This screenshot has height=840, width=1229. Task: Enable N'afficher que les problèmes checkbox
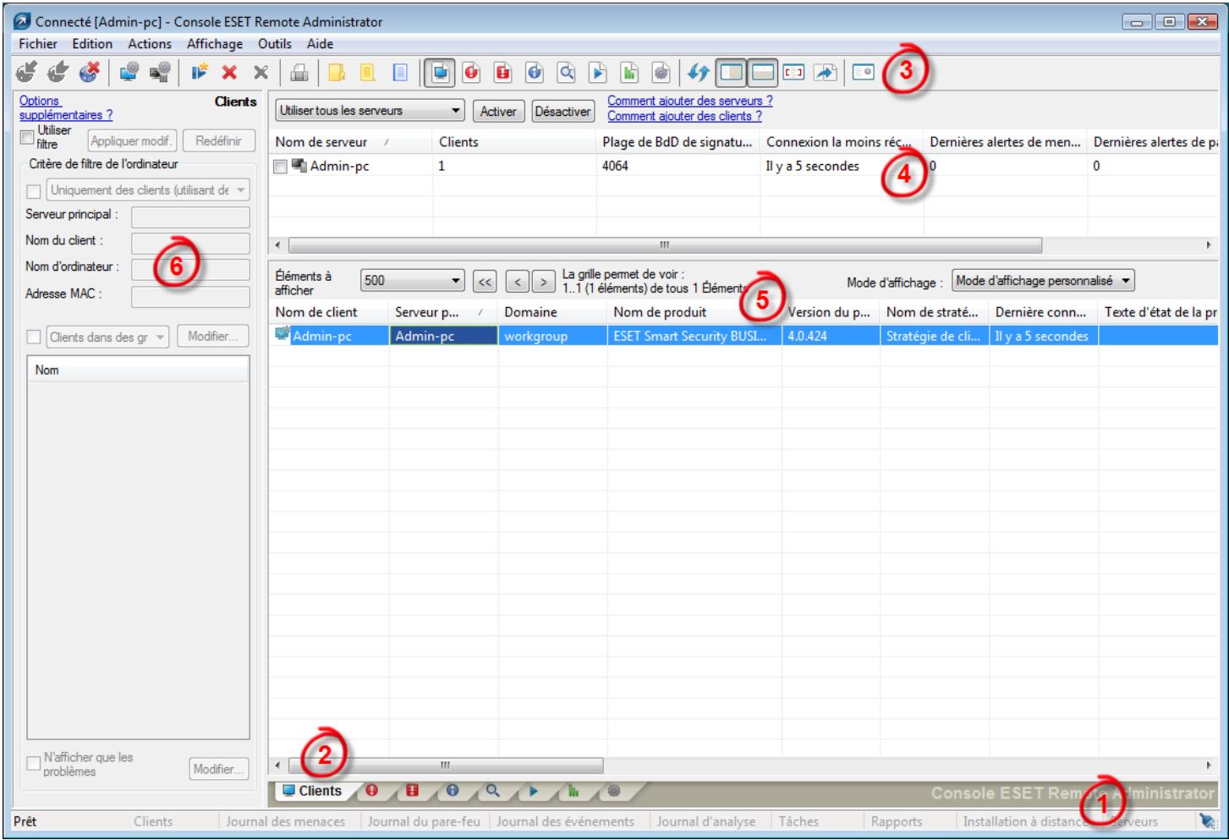(x=34, y=764)
